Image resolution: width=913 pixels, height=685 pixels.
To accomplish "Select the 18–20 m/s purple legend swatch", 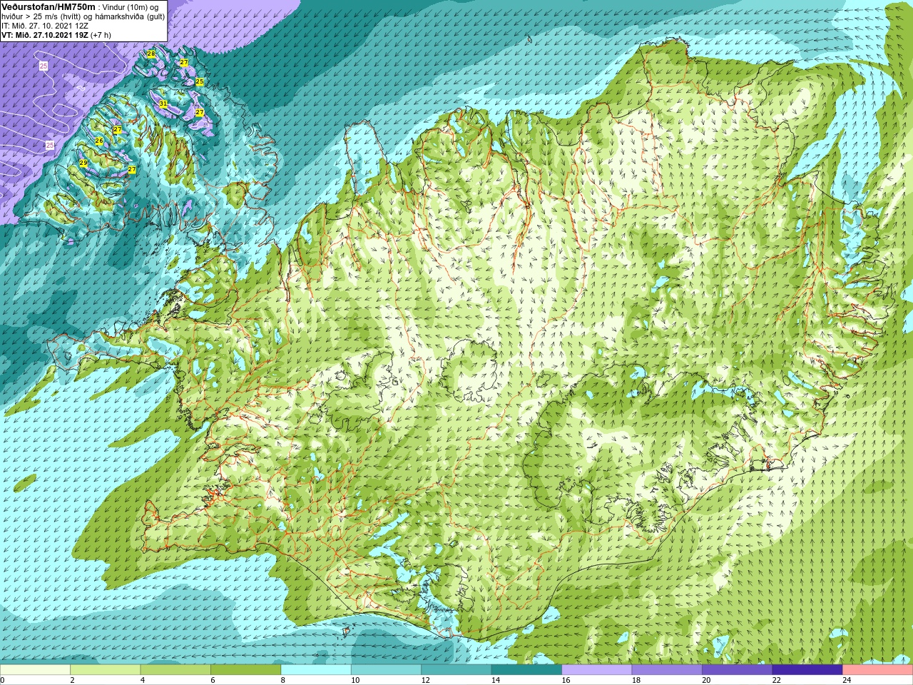I will click(667, 670).
